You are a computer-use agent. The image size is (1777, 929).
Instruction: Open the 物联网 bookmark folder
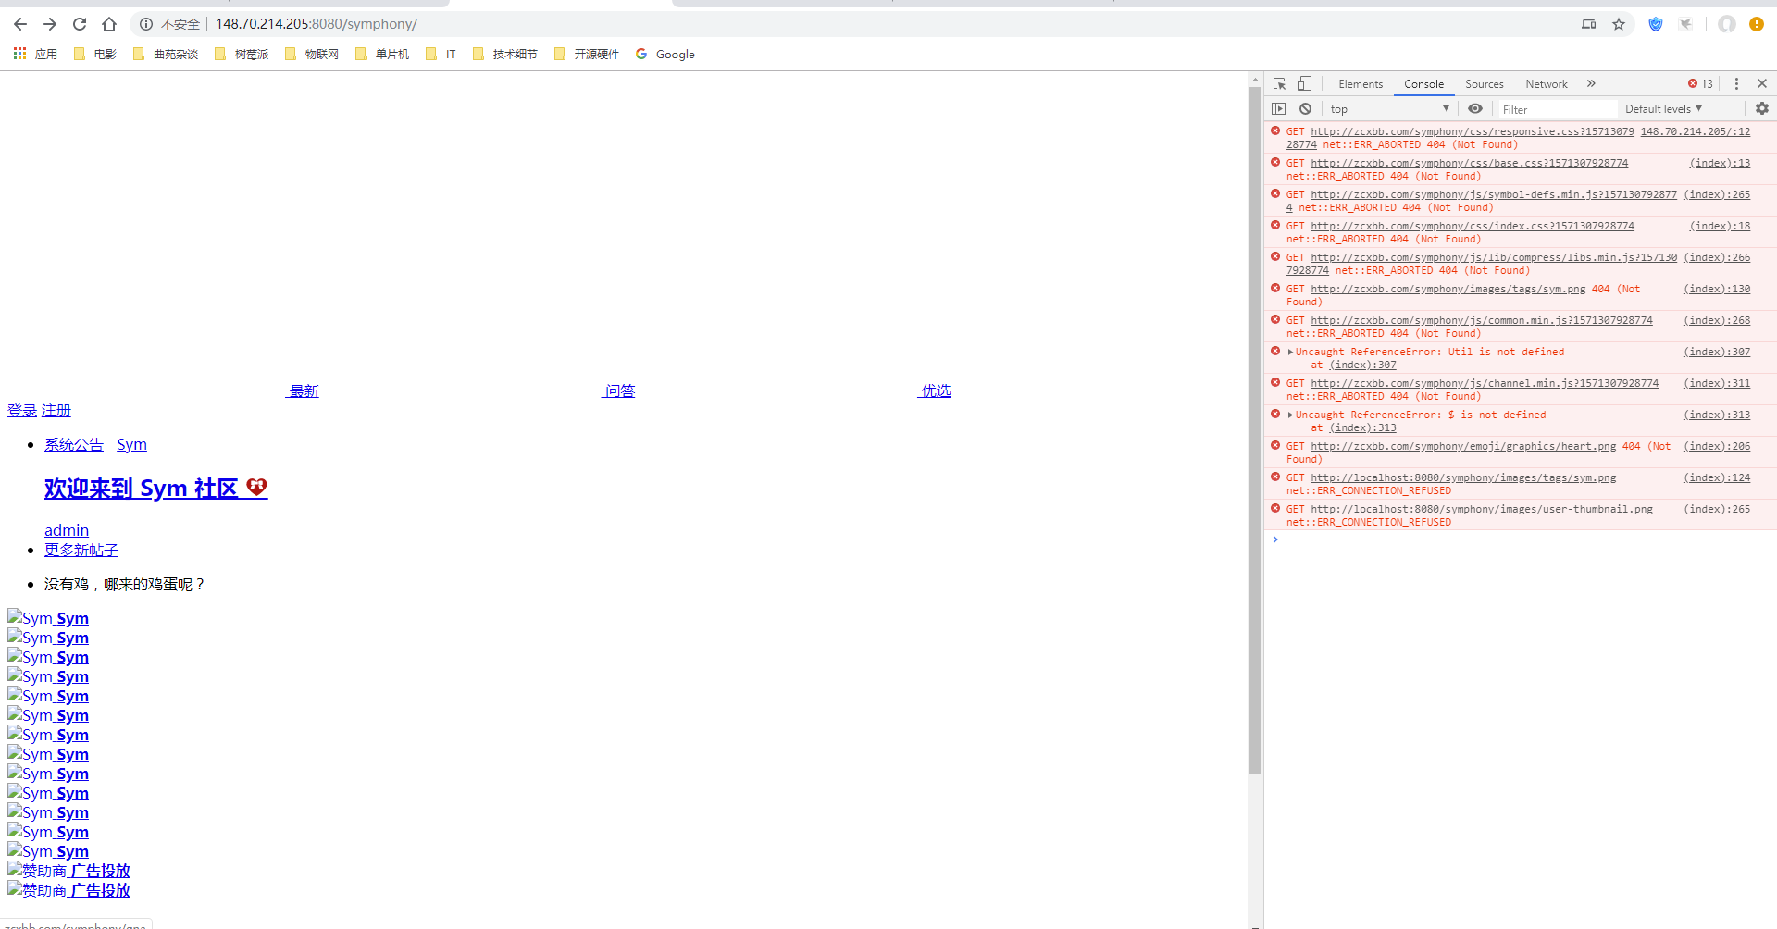tap(312, 54)
